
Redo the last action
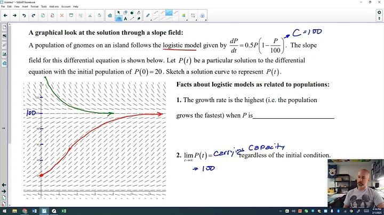tap(33, 15)
